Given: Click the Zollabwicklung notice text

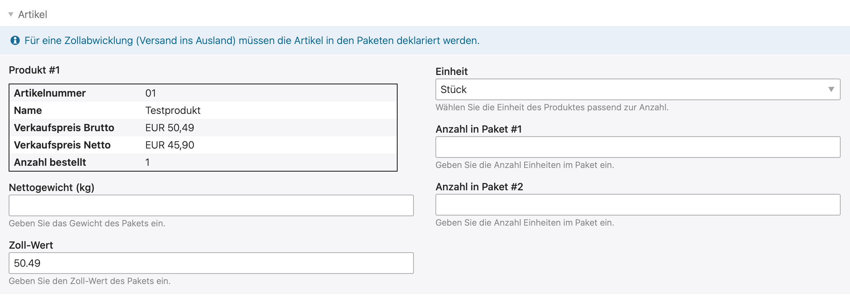Looking at the screenshot, I should click(252, 40).
